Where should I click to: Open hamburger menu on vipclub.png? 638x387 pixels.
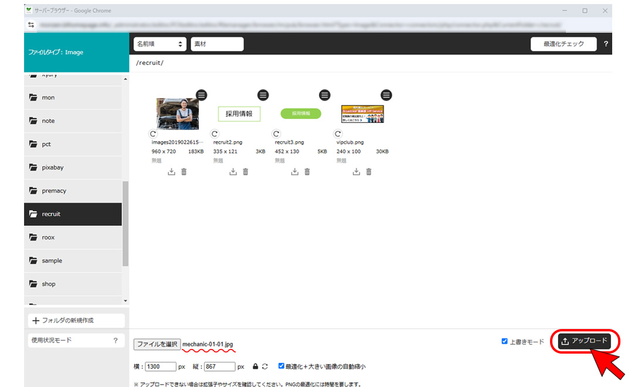tap(386, 95)
